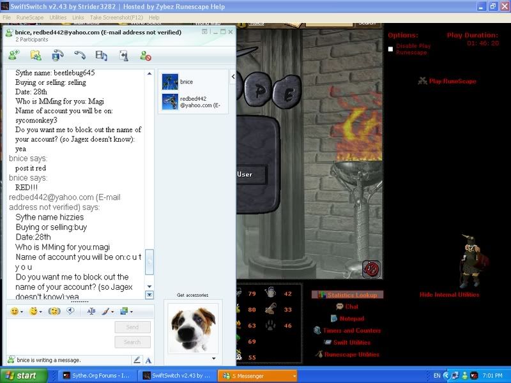
Task: Click the red VZ tray icon
Action: click(x=474, y=375)
